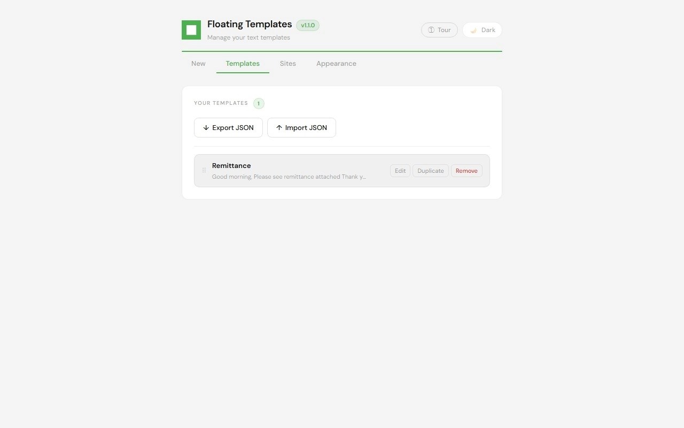Duplicate the Remittance template
684x428 pixels.
[431, 171]
